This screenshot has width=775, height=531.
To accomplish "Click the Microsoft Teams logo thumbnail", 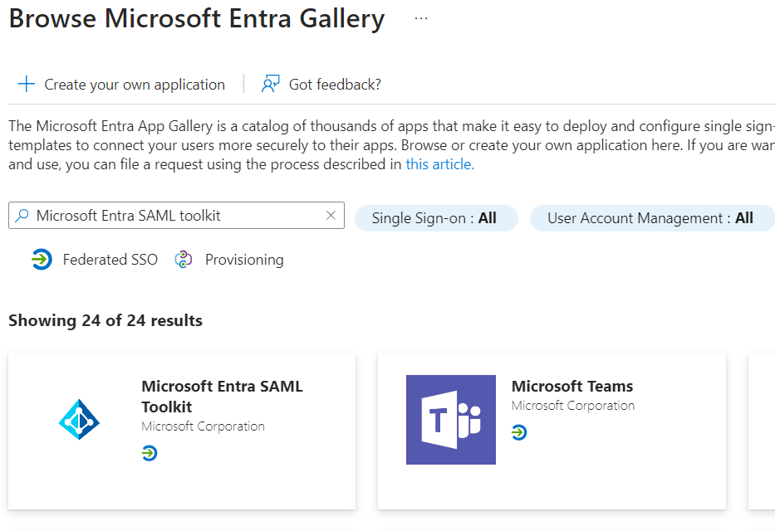I will pos(451,420).
